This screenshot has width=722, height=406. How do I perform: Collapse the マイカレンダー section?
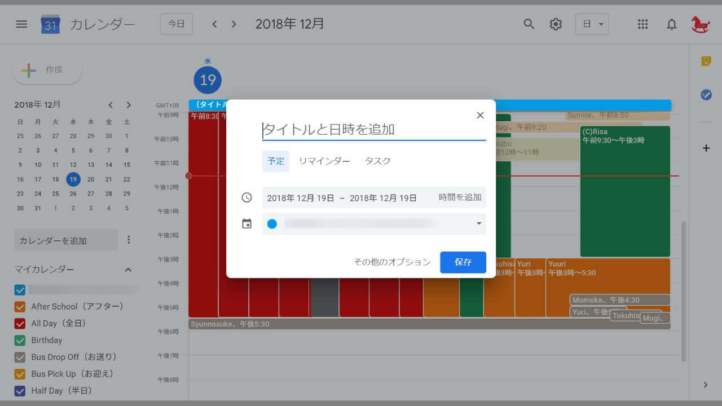click(x=128, y=270)
